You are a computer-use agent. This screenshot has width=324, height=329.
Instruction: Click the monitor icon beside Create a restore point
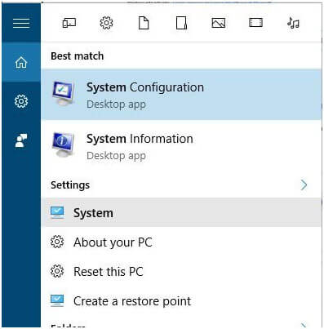[x=57, y=300]
